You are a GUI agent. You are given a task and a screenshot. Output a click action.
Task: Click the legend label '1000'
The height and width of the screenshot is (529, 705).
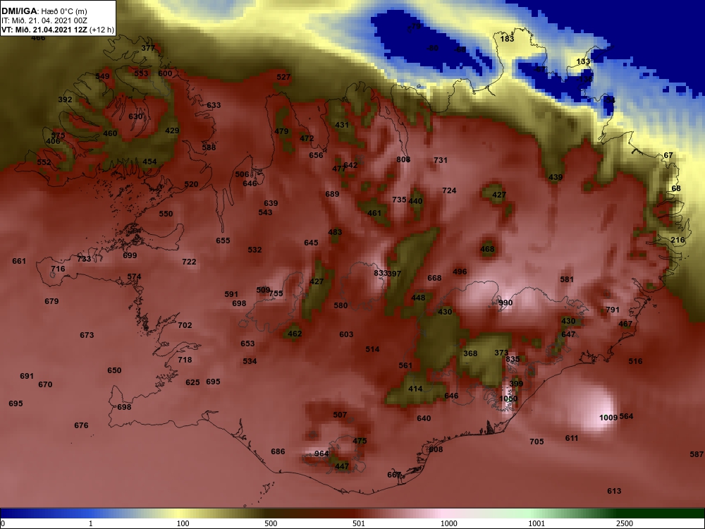point(448,523)
